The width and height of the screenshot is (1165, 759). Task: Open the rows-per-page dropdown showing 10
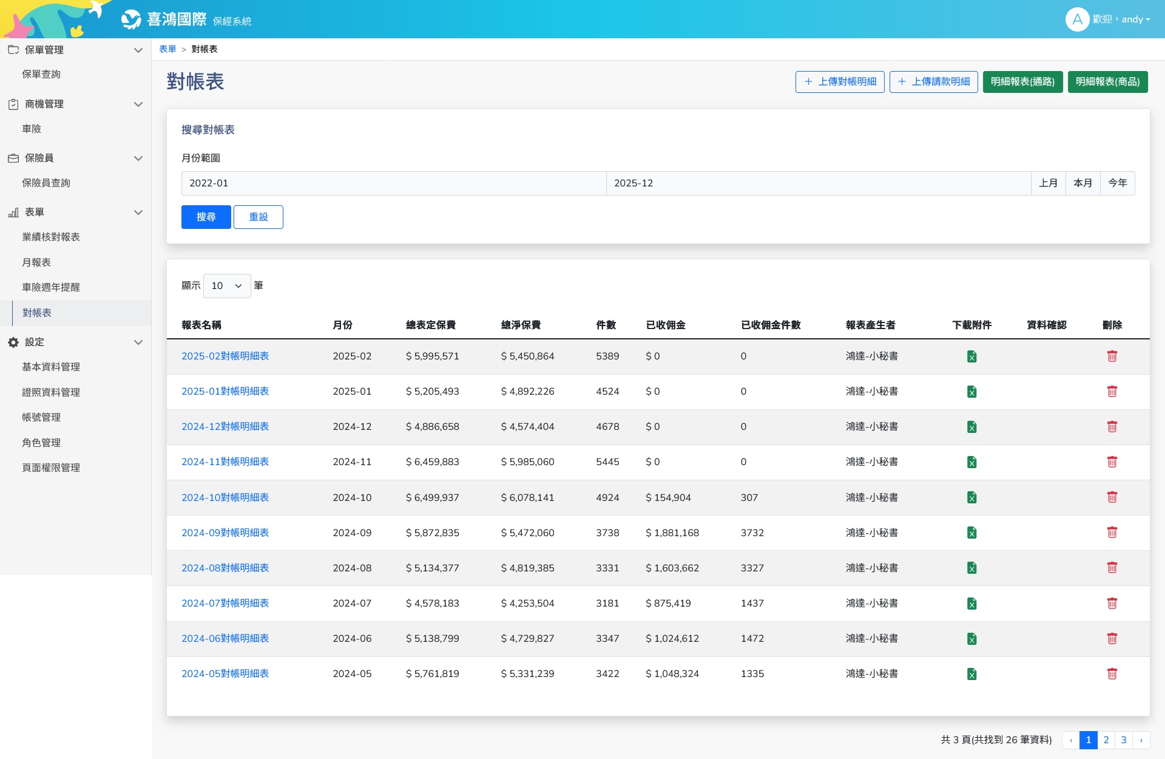coord(227,286)
